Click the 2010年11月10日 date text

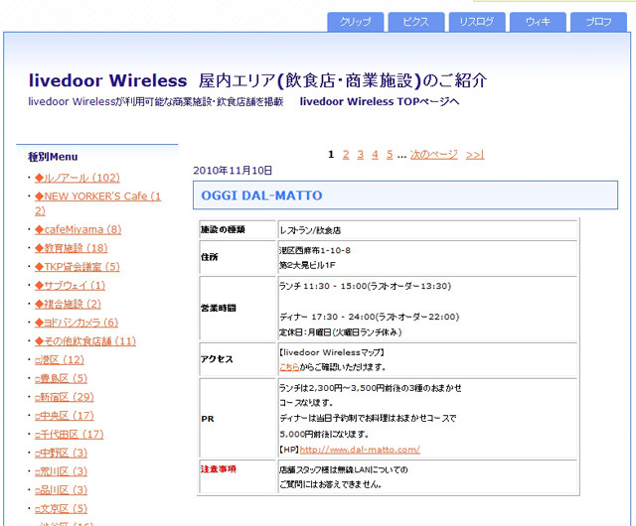(x=233, y=171)
